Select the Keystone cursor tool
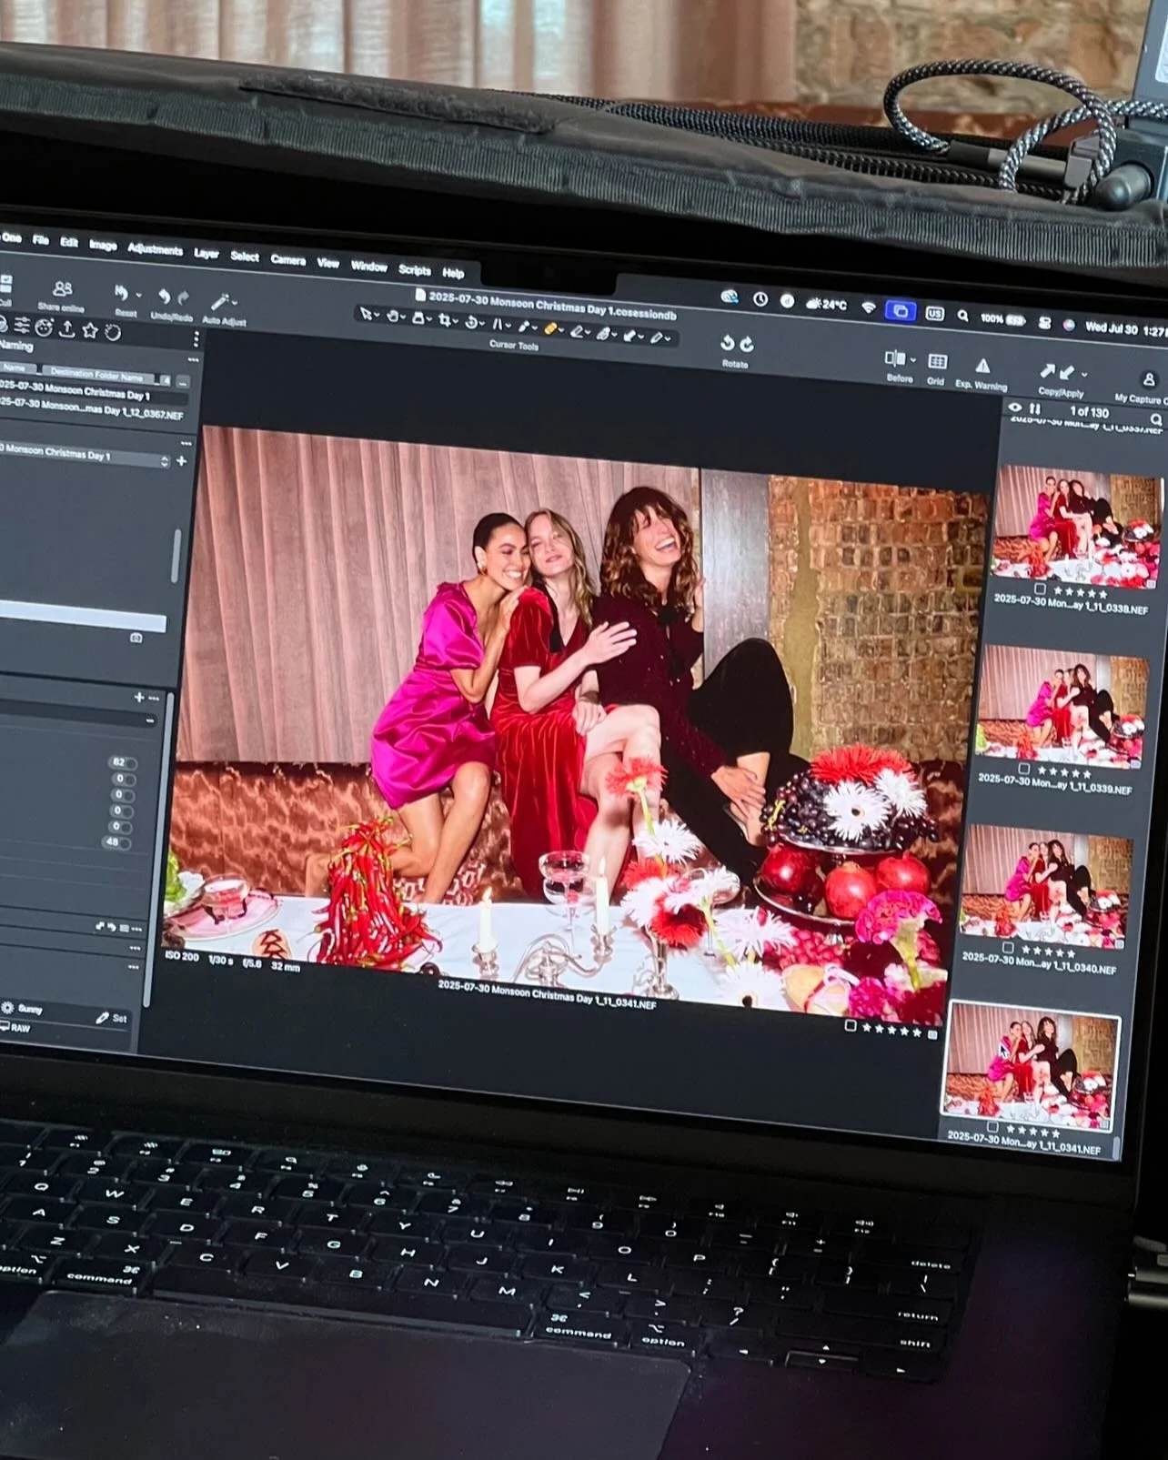Image resolution: width=1168 pixels, height=1460 pixels. (x=498, y=324)
